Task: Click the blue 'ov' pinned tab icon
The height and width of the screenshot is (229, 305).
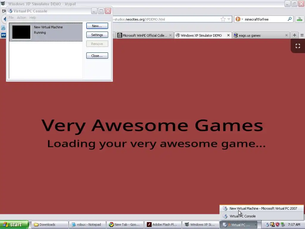Action: pyautogui.click(x=4, y=35)
